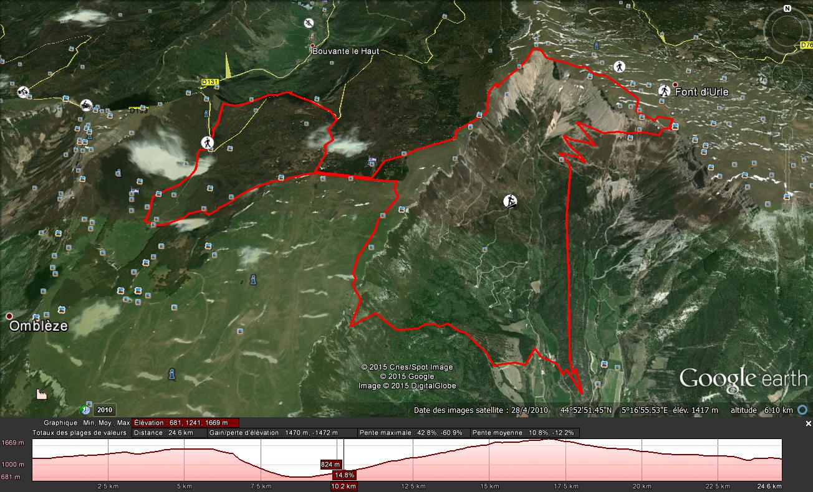The height and width of the screenshot is (492, 813).
Task: Click the Bouvante le Haut place label
Action: pos(345,51)
